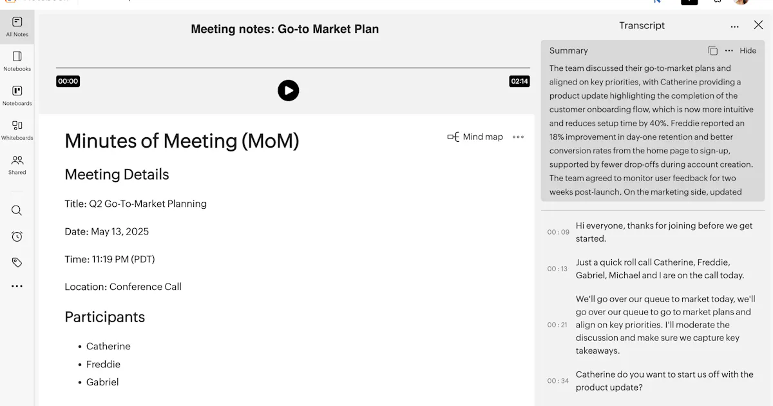Open reminders alarm clock icon

tap(17, 237)
